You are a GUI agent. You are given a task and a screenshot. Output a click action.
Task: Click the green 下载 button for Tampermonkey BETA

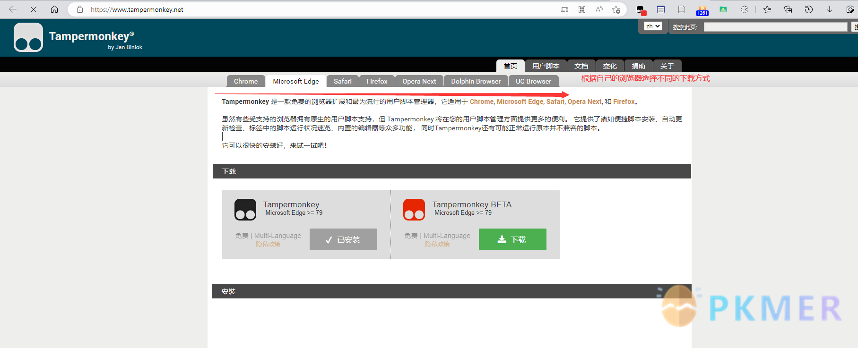click(512, 239)
